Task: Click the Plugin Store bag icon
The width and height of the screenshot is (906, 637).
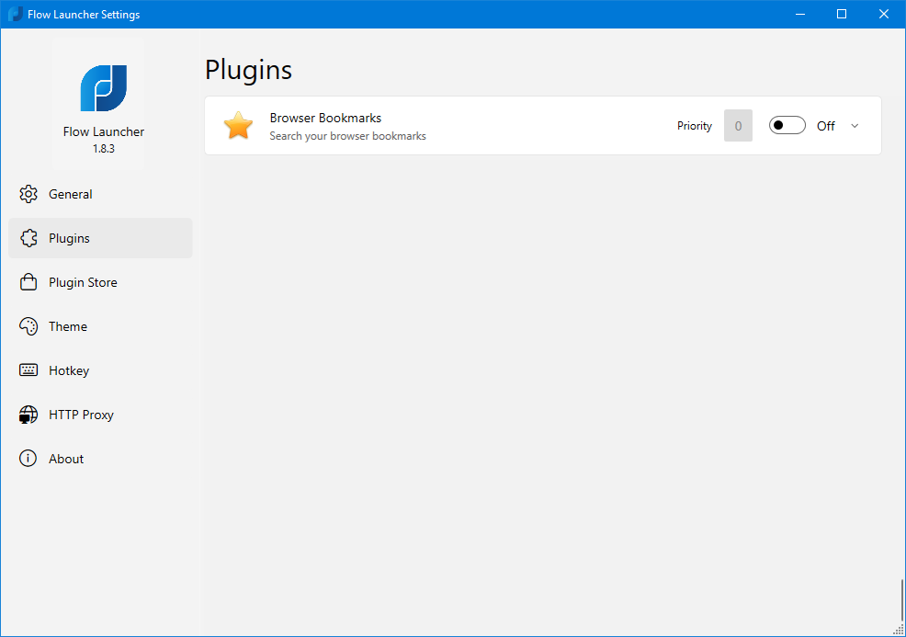Action: (28, 282)
